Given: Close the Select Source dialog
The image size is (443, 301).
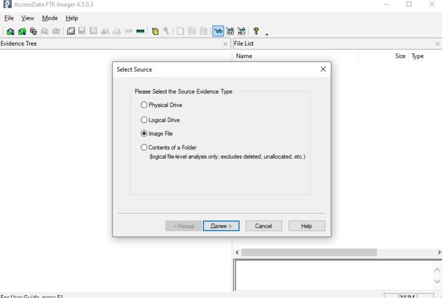Looking at the screenshot, I should coord(323,69).
